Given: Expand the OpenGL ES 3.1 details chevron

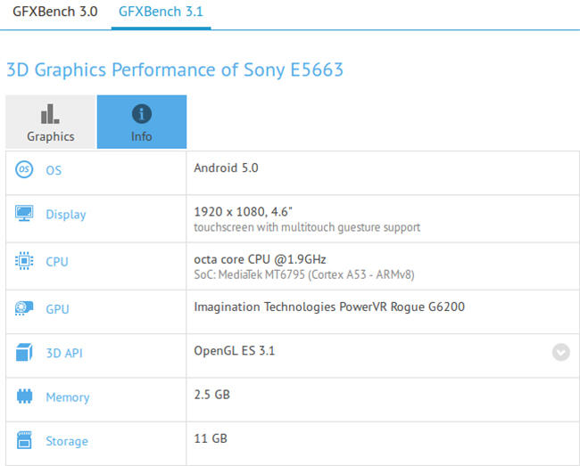Looking at the screenshot, I should pos(560,352).
